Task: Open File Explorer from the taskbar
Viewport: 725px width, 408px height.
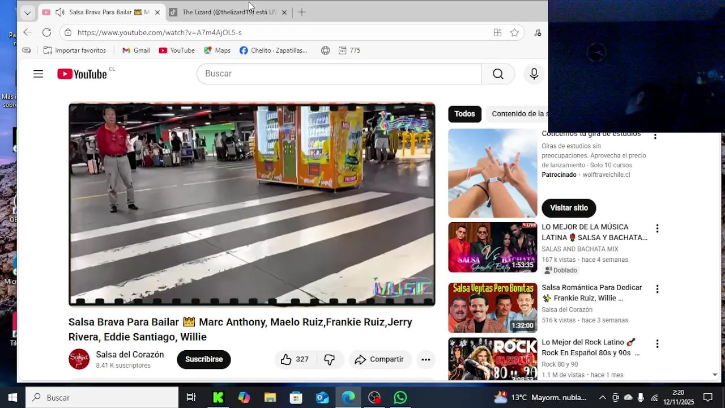Action: click(270, 398)
